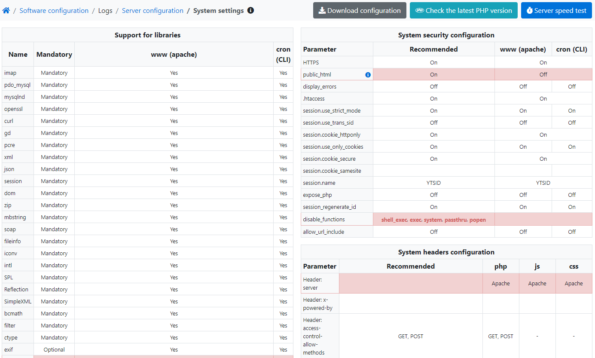This screenshot has width=595, height=358.
Task: Select the session.cookie_samesite parameter name
Action: (332, 171)
